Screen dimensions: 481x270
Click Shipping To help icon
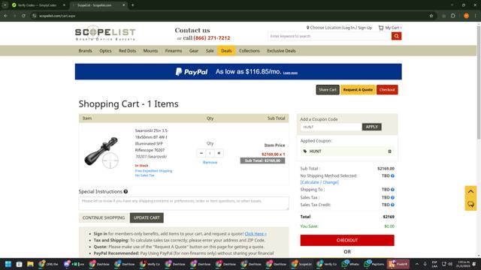tap(392, 190)
